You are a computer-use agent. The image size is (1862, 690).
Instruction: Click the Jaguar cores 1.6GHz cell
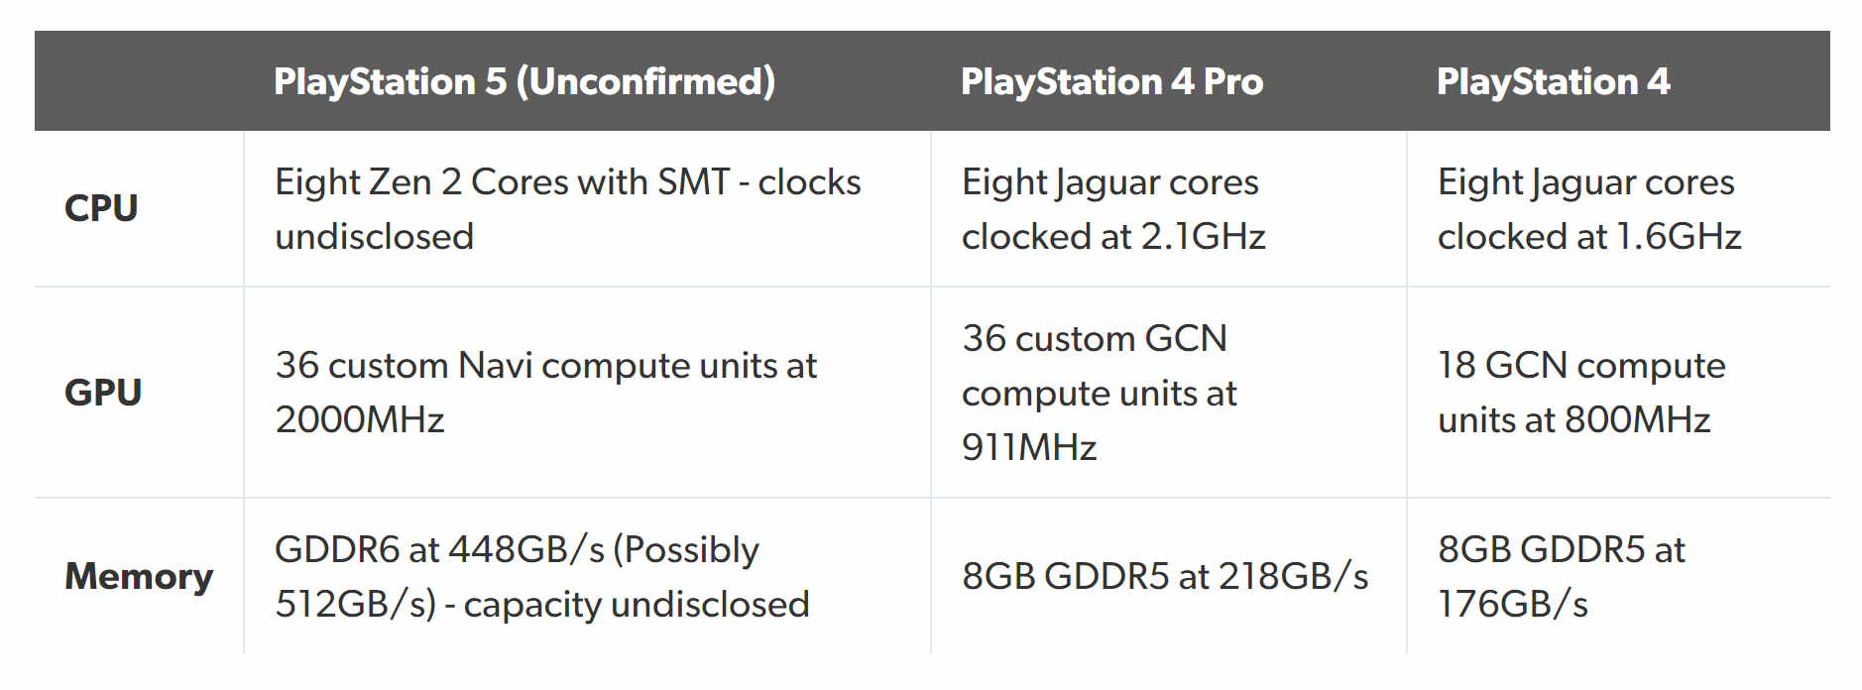[1588, 209]
